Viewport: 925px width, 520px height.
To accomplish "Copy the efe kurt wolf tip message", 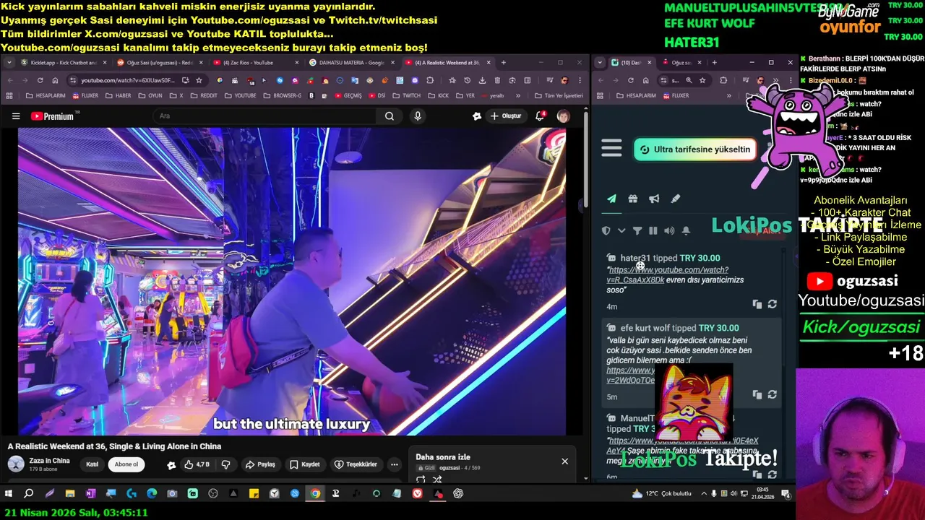I will [x=757, y=394].
